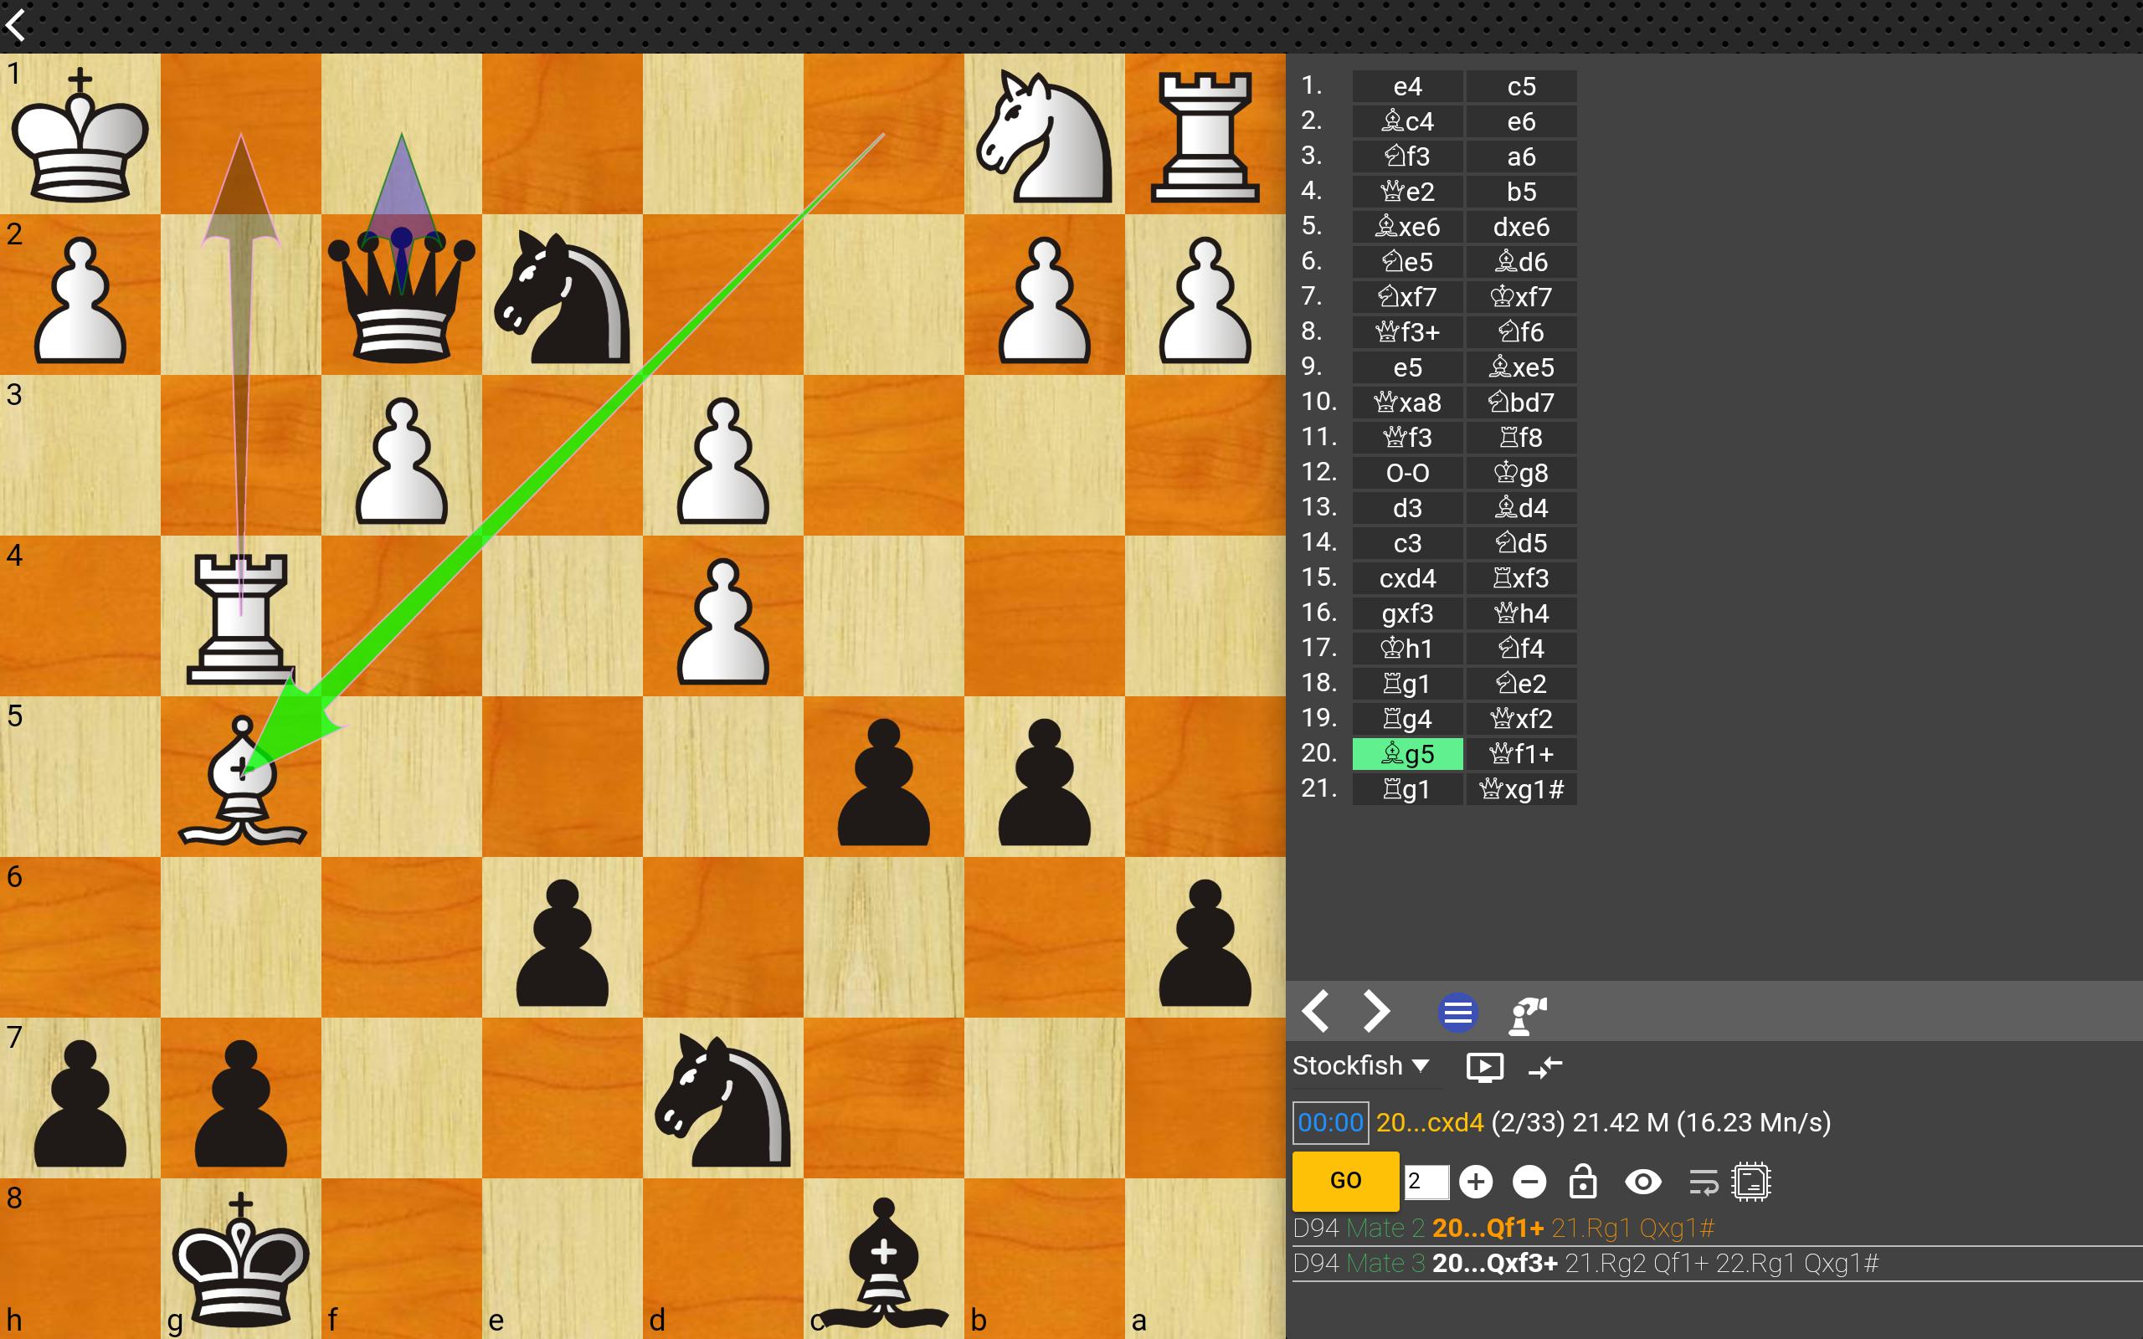Select move 1... c5 in move list
Screen dimensions: 2143x1339
coord(1521,87)
